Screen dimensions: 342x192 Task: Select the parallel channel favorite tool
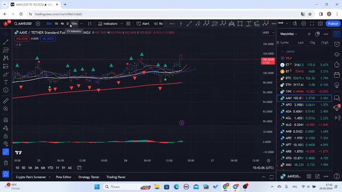pyautogui.click(x=198, y=23)
